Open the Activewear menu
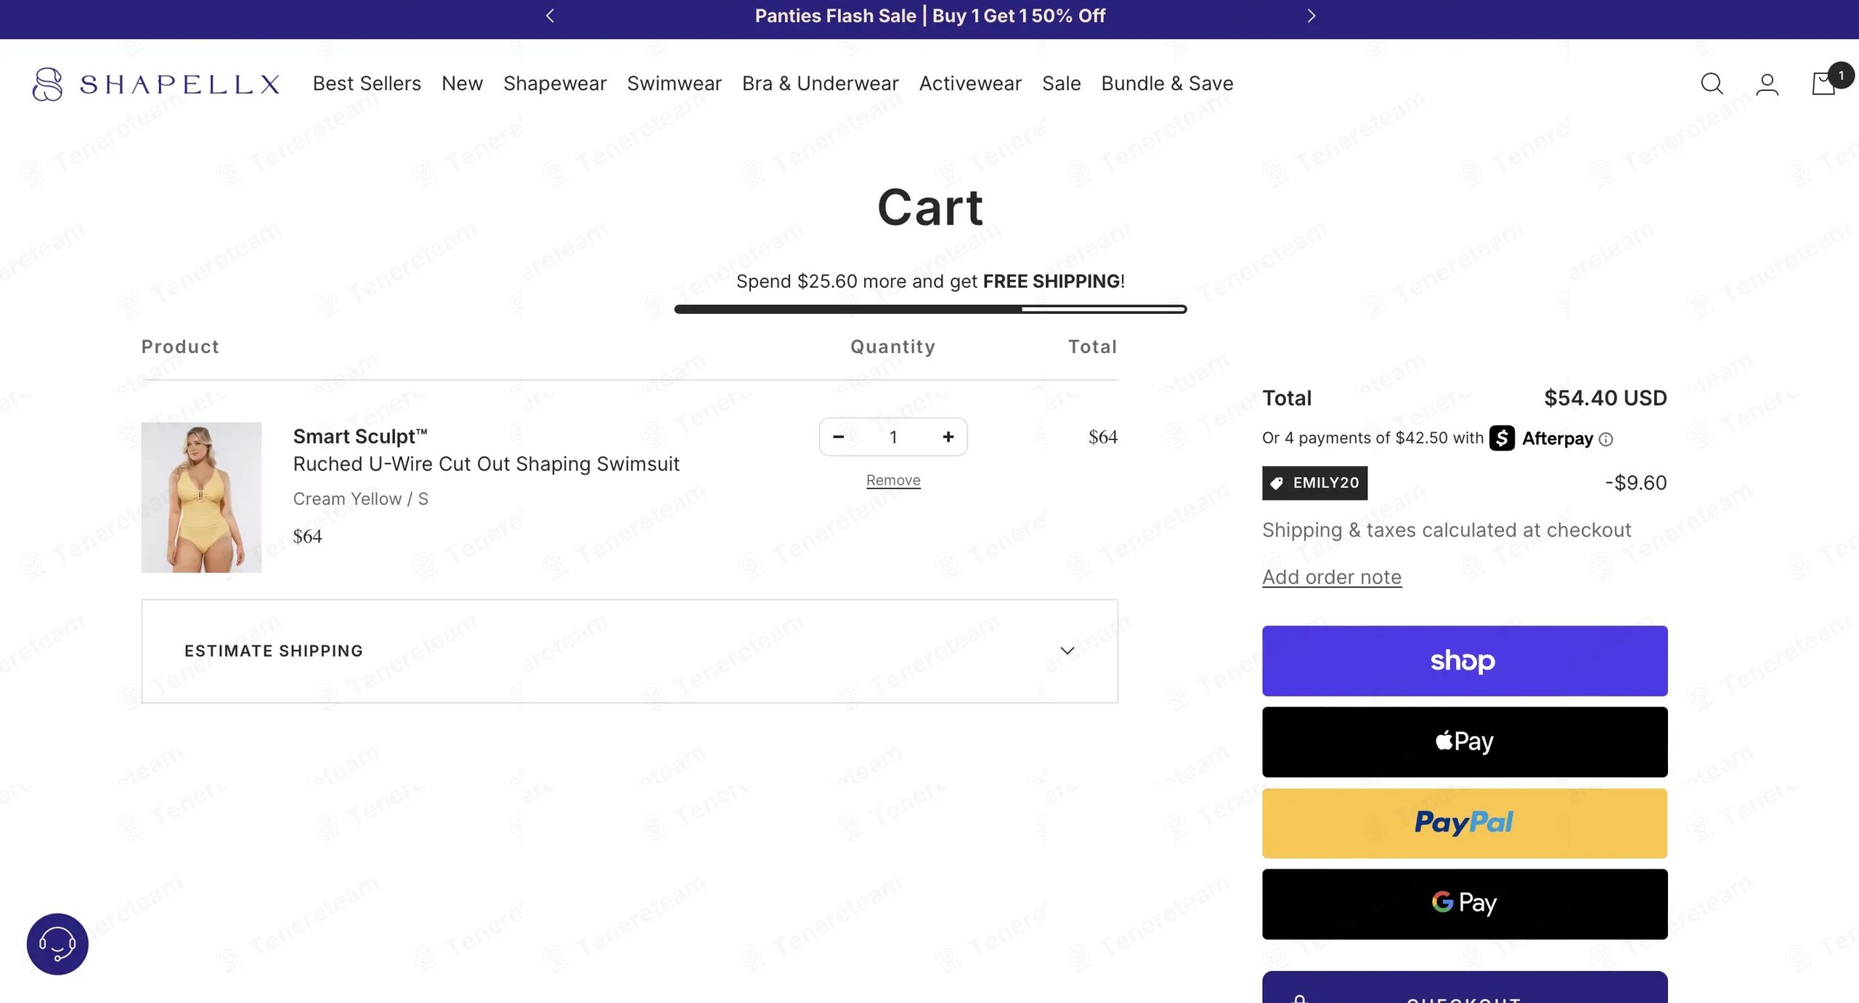 click(x=970, y=84)
